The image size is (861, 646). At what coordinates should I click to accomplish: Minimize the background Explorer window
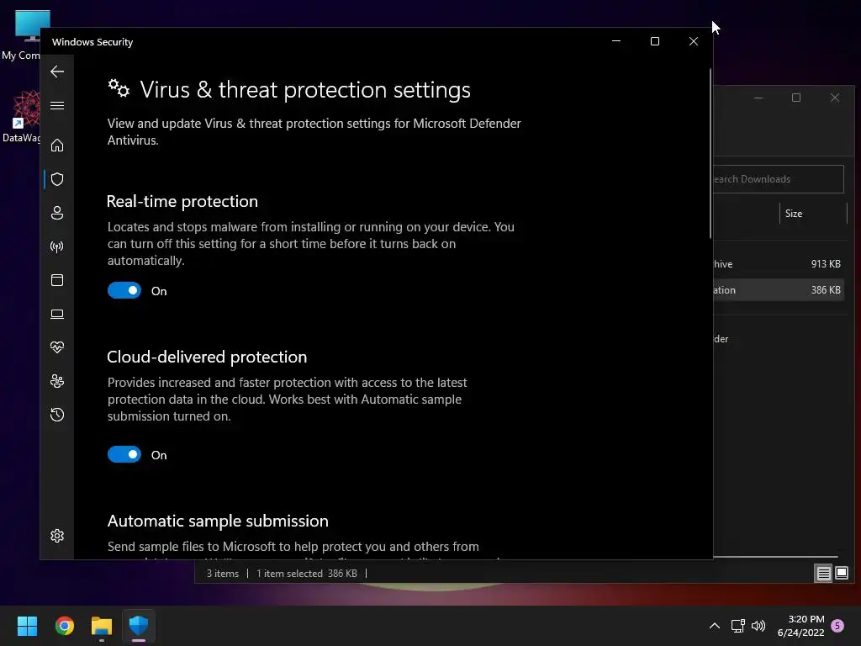[x=758, y=98]
